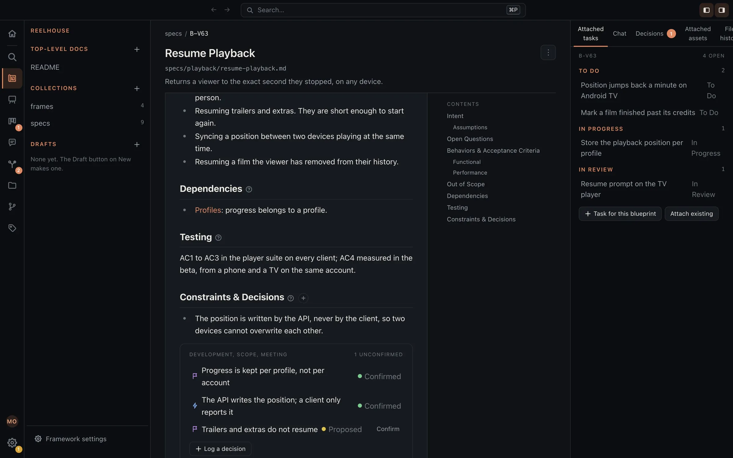Screen dimensions: 733x458
Task: Open Framework settings
Action: tap(71, 439)
